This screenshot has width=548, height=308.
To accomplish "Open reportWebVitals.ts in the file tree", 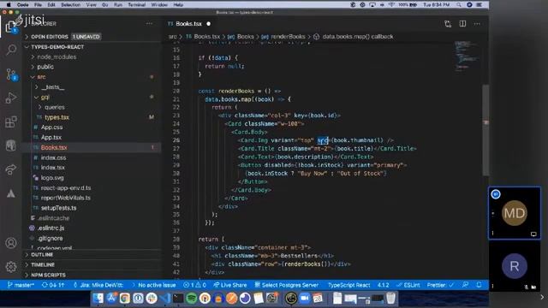I will click(65, 198).
